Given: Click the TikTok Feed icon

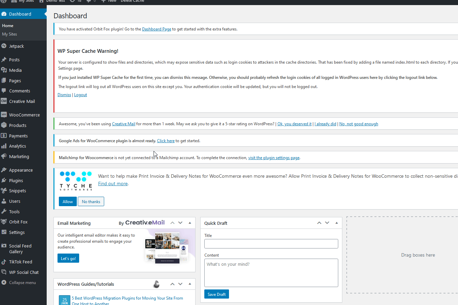Looking at the screenshot, I should tap(4, 262).
